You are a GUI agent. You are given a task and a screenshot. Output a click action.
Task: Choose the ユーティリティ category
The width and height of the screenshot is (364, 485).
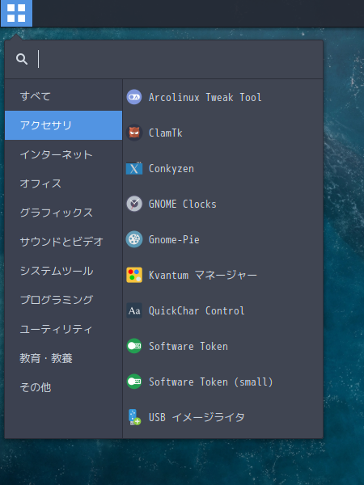(63, 329)
